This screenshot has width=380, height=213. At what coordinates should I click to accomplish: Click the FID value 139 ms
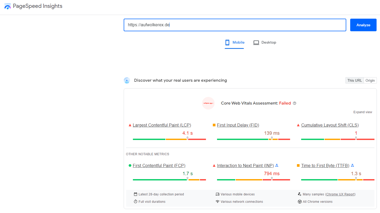point(272,133)
